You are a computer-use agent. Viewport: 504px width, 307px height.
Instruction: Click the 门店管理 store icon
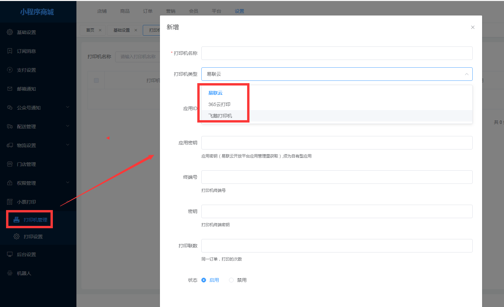10,164
